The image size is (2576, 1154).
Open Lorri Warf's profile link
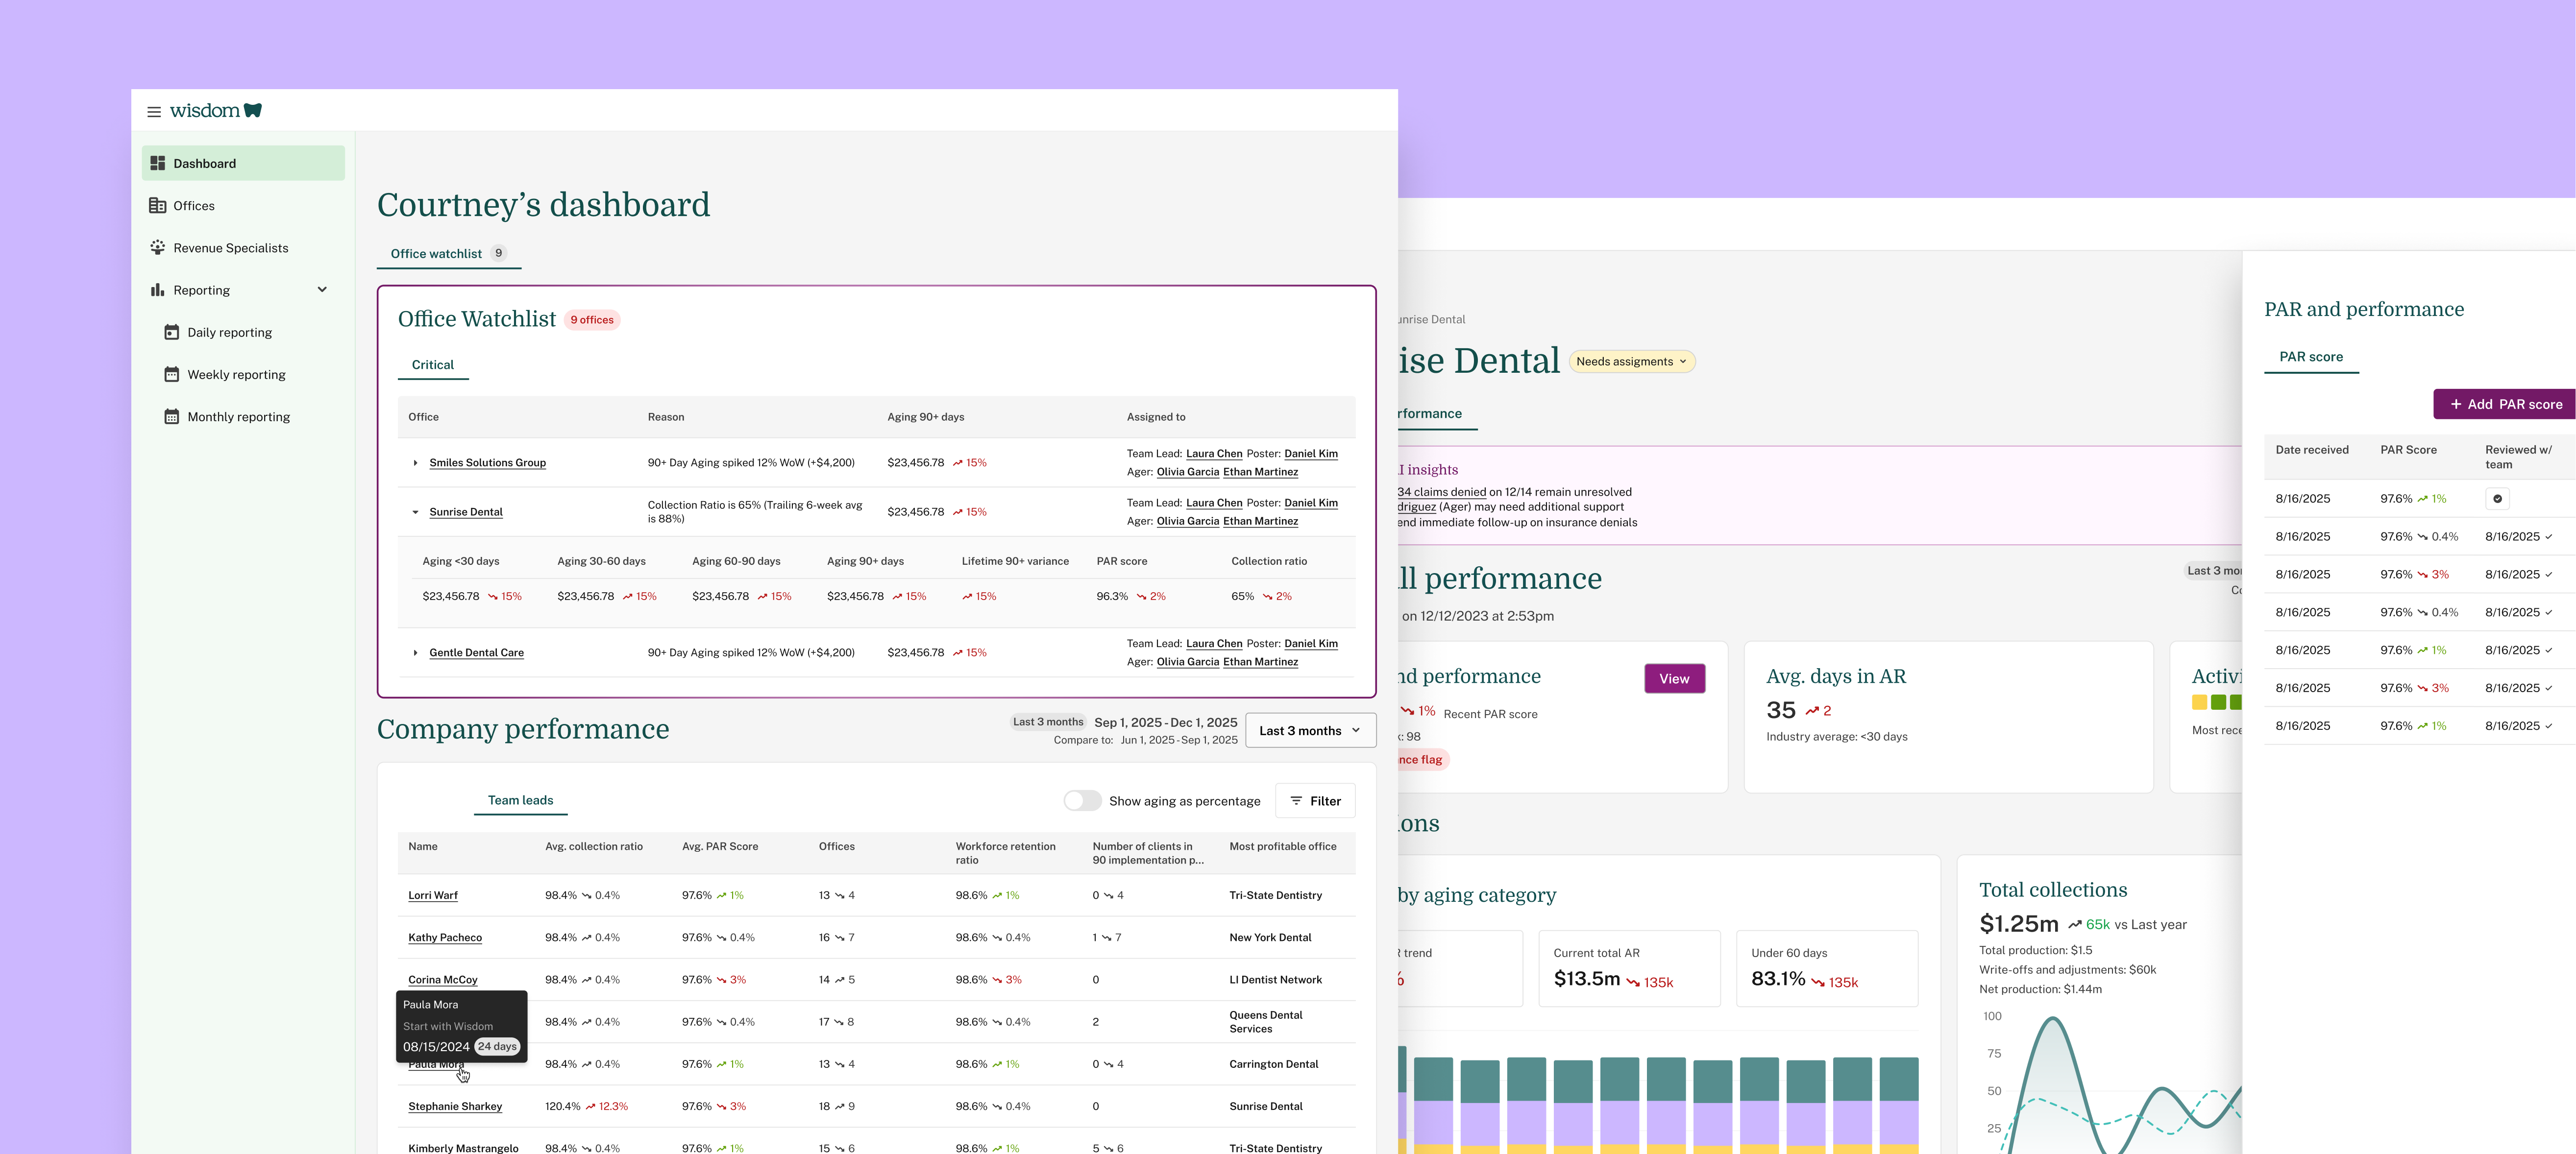[x=432, y=896]
